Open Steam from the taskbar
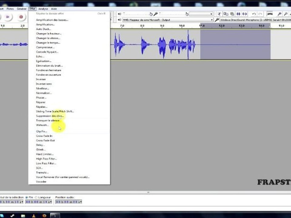291x218 pixels. (12, 216)
